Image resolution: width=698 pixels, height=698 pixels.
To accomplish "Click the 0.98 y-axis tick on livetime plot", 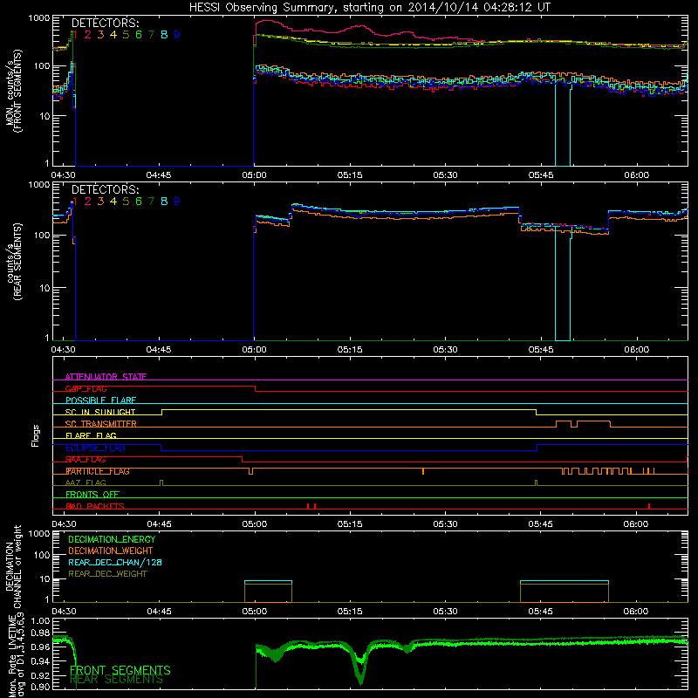I will [x=40, y=633].
